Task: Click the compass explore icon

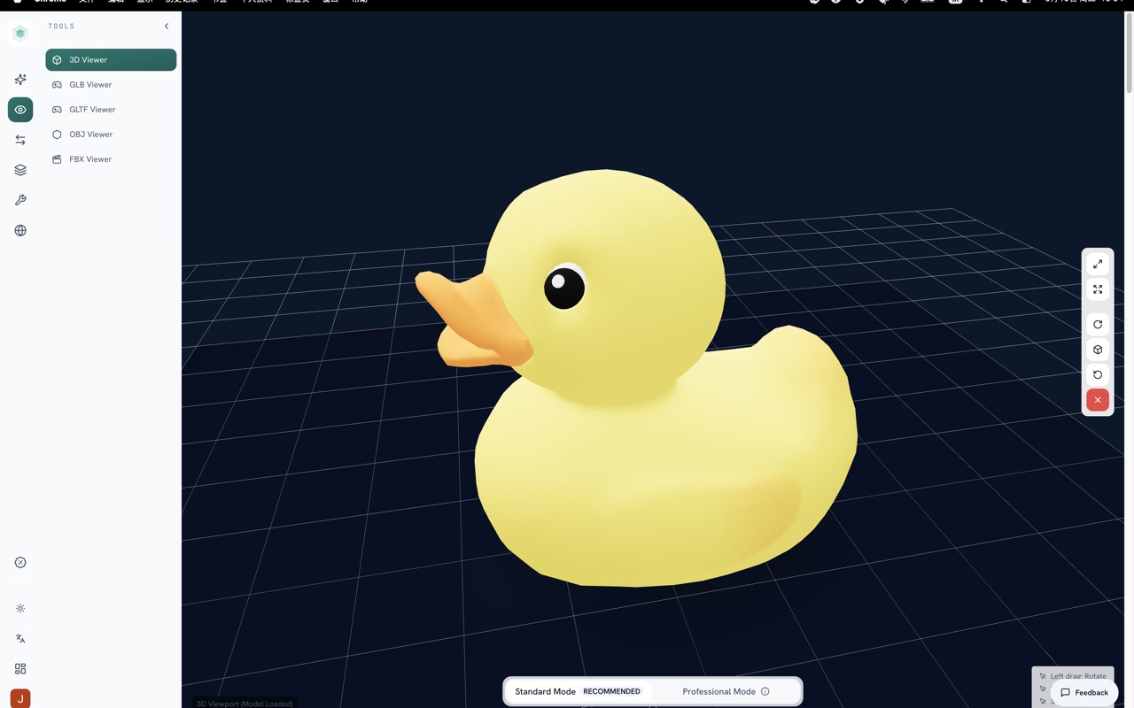Action: (20, 563)
